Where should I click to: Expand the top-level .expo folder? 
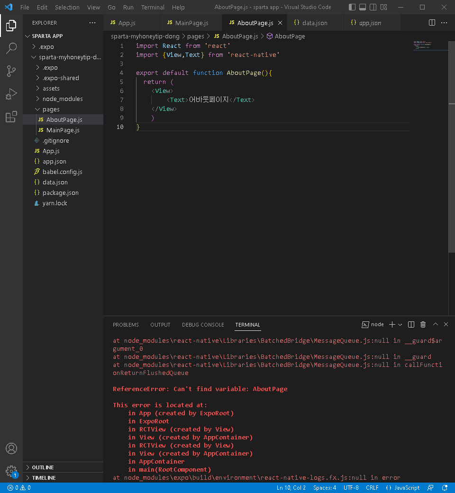coord(63,46)
